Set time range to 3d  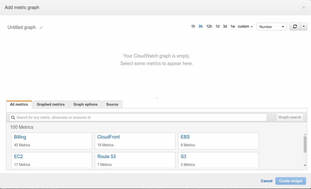click(225, 26)
